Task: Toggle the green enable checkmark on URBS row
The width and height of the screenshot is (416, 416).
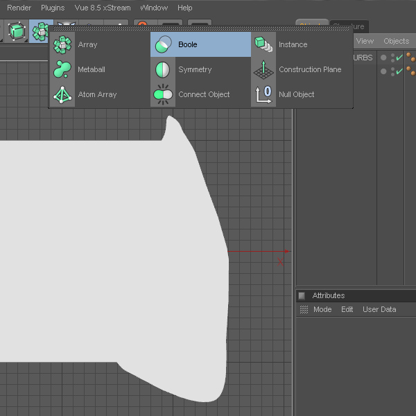Action: point(399,58)
